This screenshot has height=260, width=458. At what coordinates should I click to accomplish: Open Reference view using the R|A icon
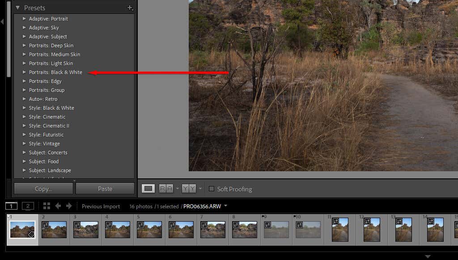(165, 189)
